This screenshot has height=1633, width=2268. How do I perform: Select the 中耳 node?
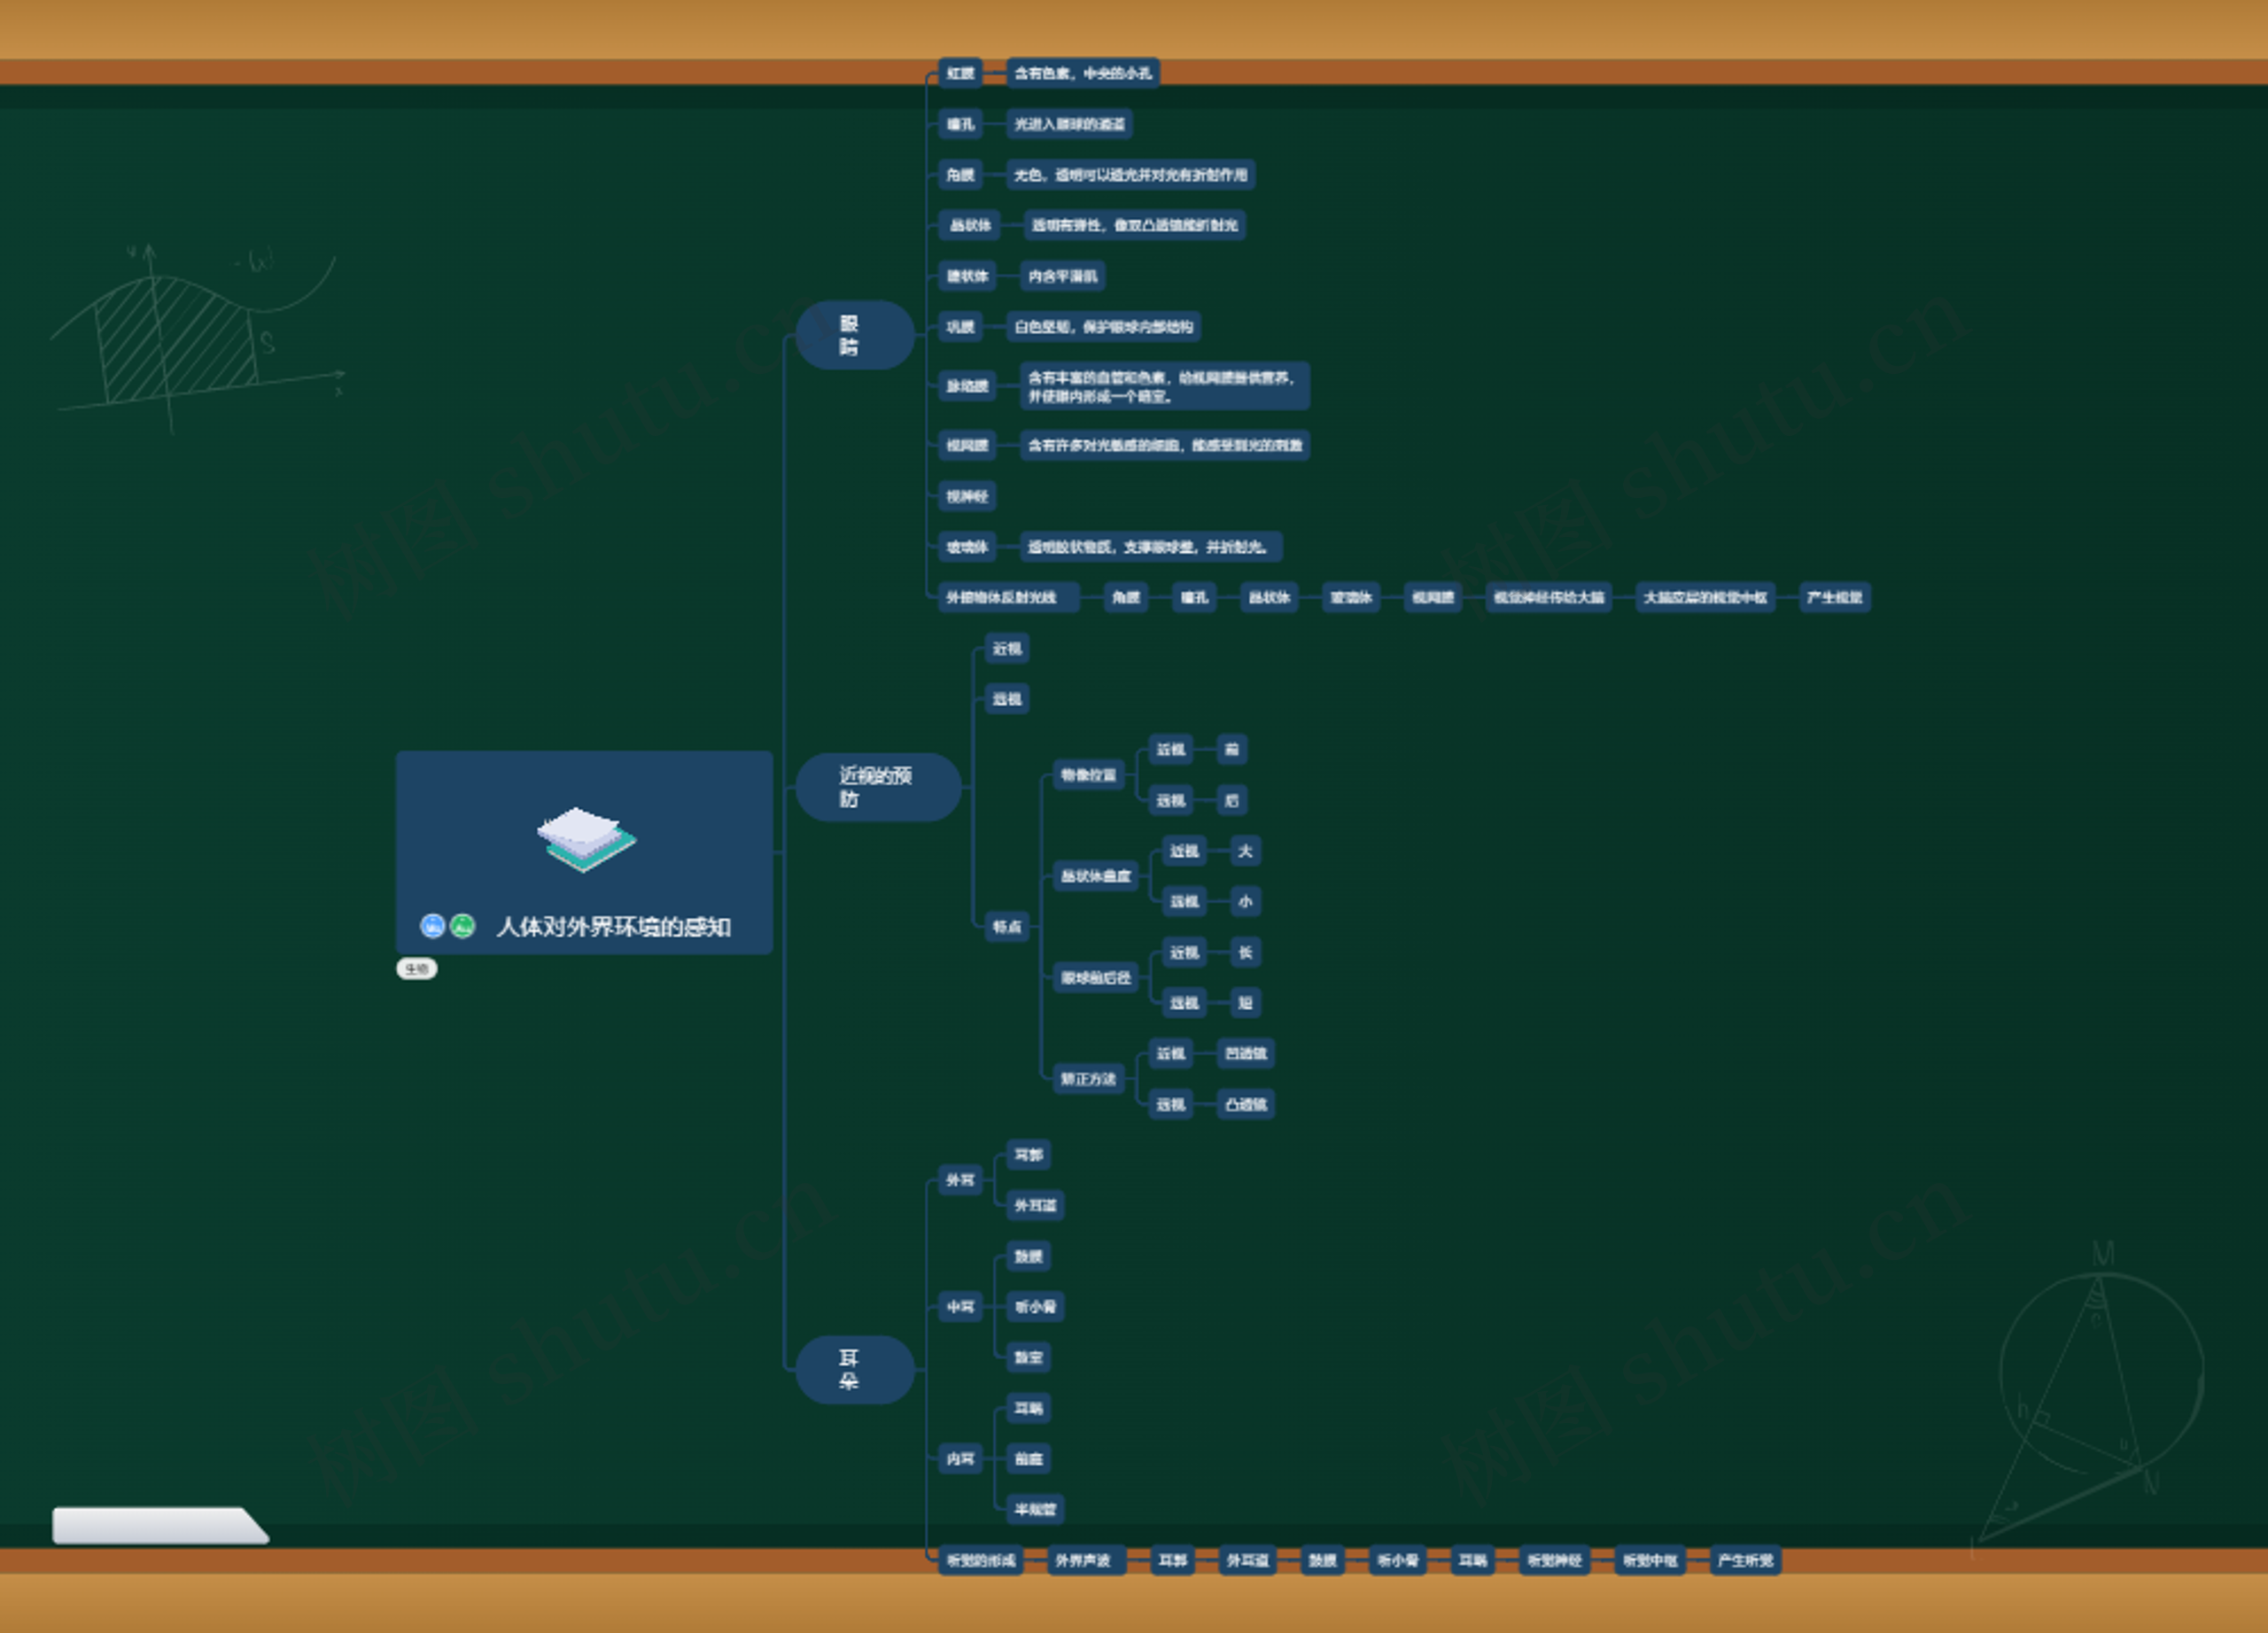[960, 1306]
